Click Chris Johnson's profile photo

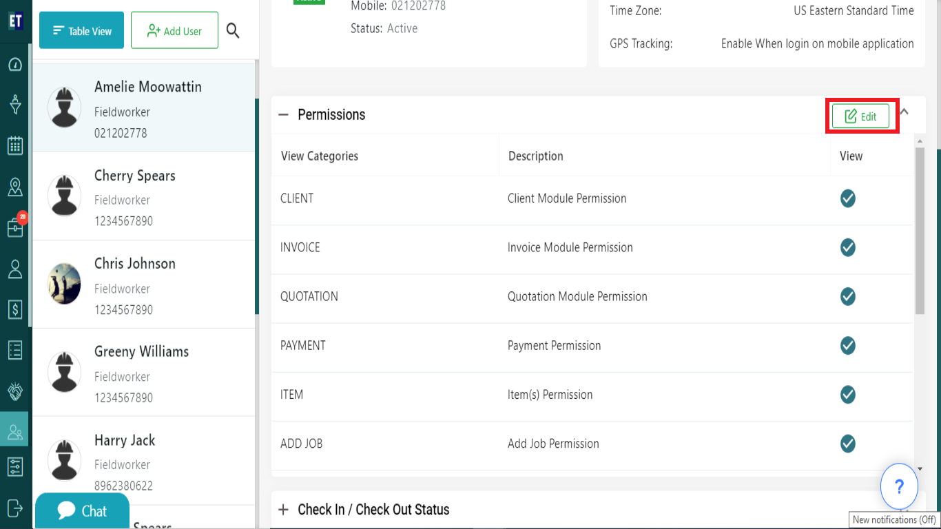[x=64, y=284]
